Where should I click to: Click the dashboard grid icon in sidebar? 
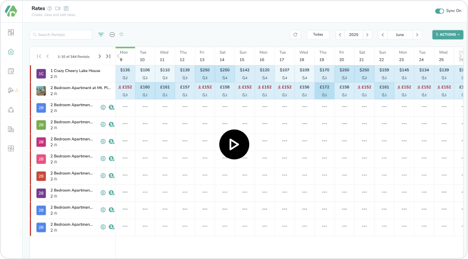pyautogui.click(x=11, y=32)
